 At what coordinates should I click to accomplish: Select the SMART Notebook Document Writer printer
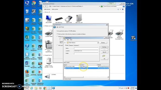tap(119, 33)
